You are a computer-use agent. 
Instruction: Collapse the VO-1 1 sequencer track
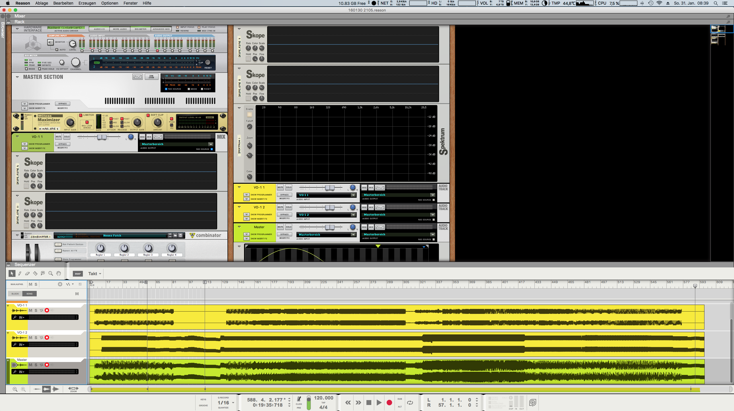tap(8, 306)
